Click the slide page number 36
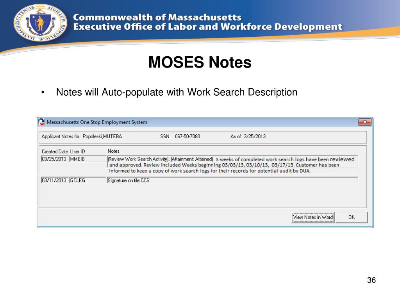This screenshot has height=300, width=400. click(x=371, y=280)
